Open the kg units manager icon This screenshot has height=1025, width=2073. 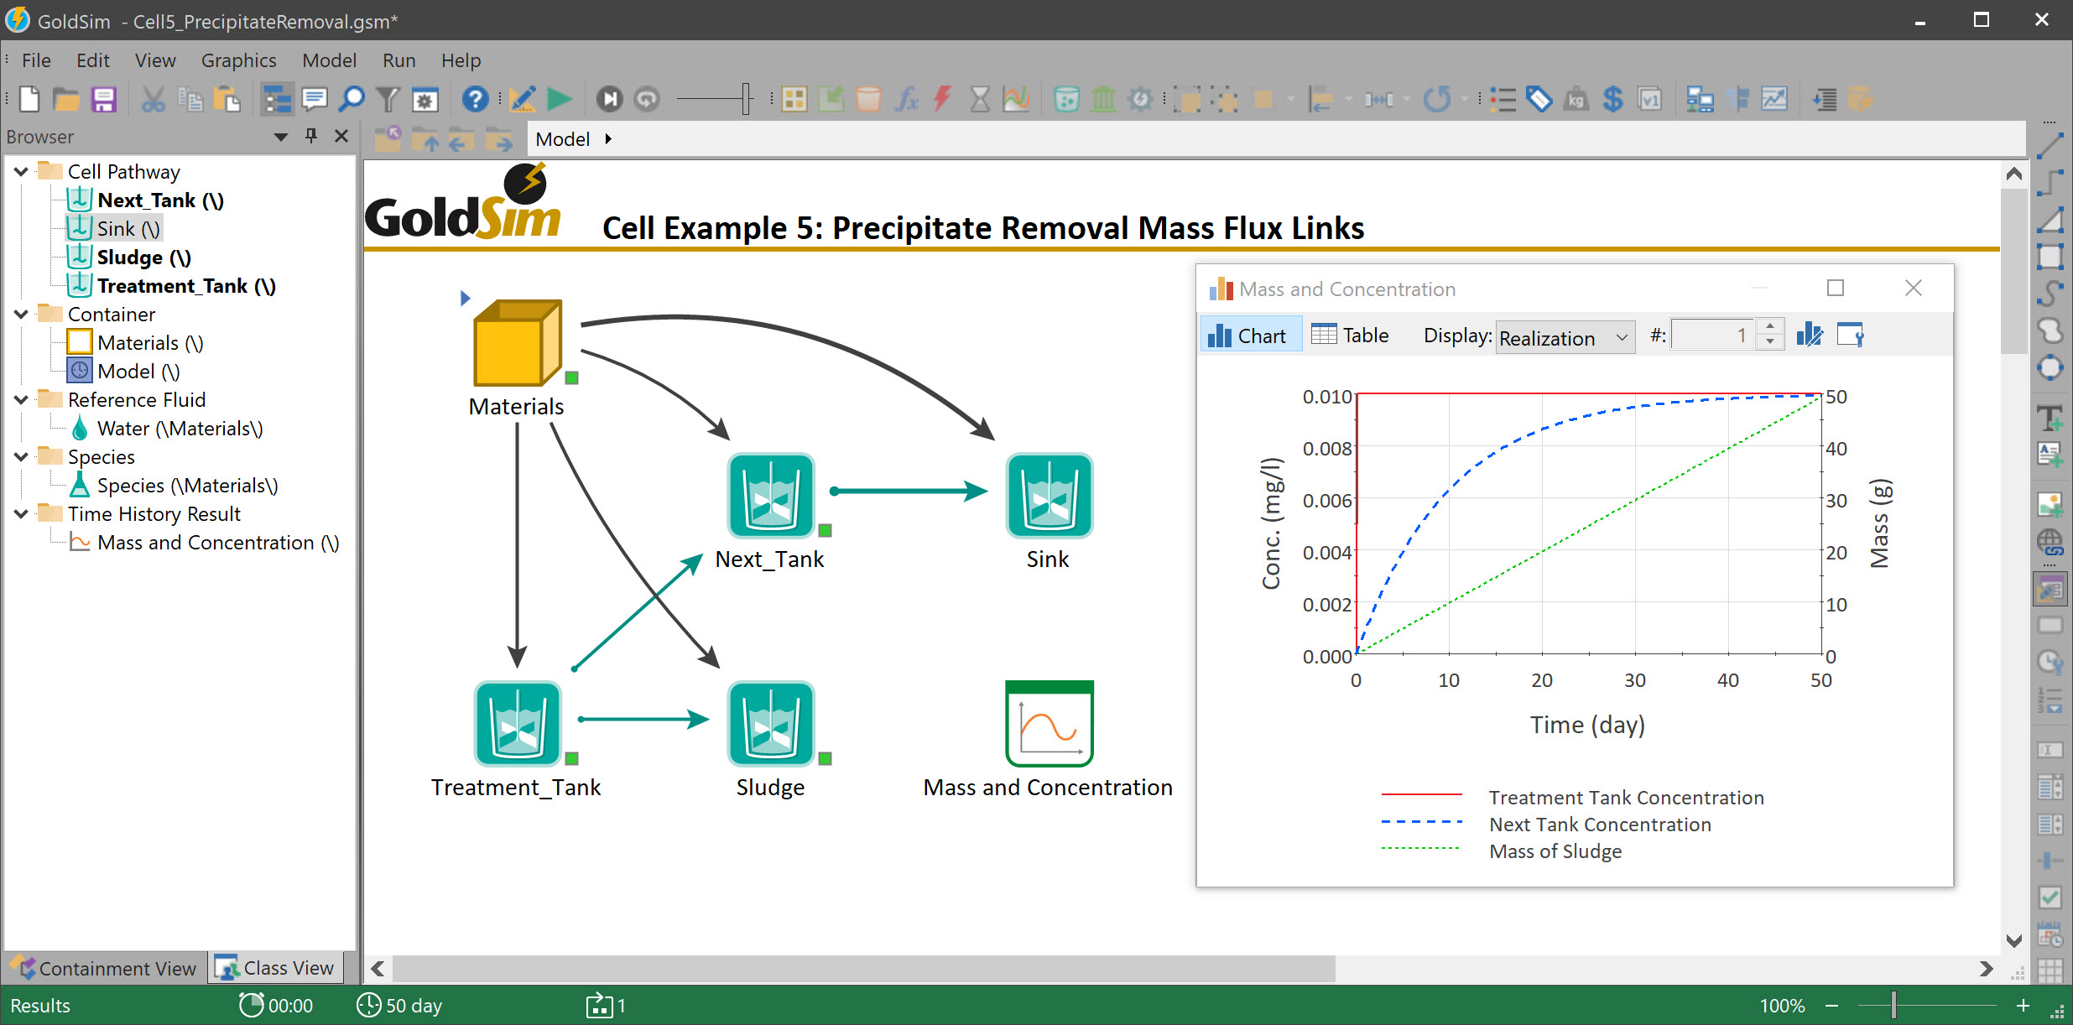point(1576,100)
